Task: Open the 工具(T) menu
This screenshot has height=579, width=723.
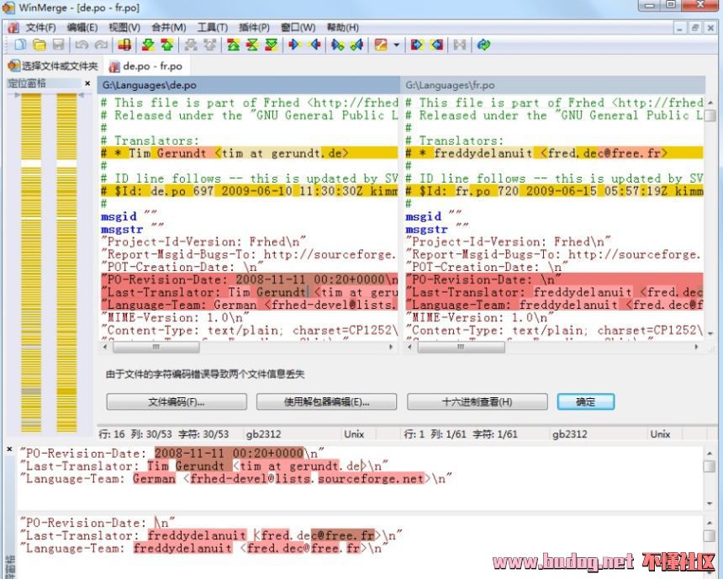Action: point(212,27)
